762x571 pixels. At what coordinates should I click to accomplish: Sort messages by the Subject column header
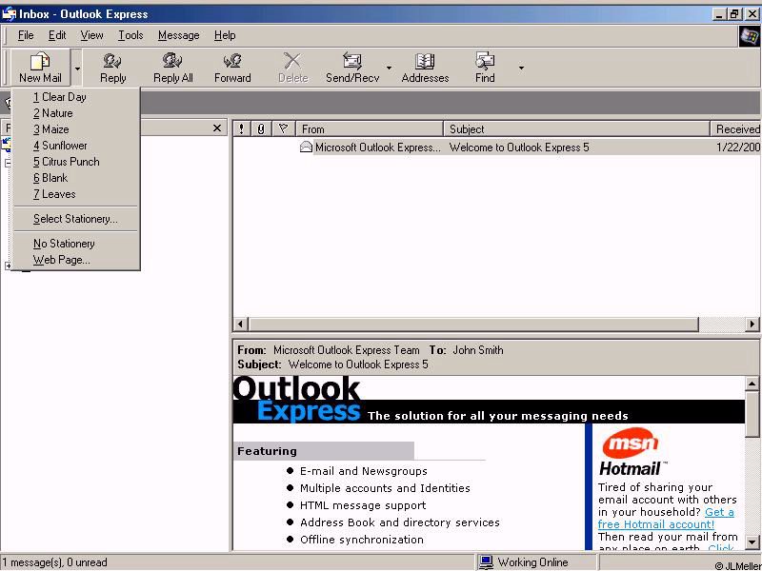point(575,128)
